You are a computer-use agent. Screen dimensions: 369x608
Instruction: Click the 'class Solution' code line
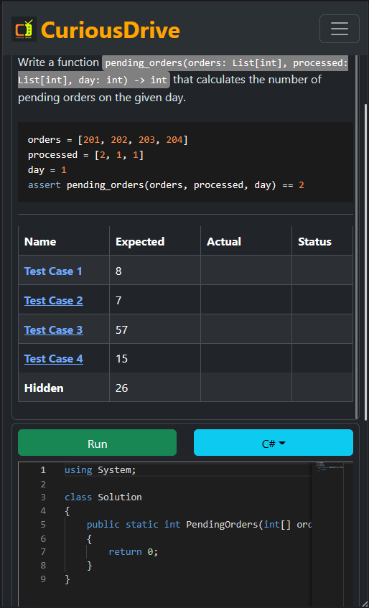pyautogui.click(x=103, y=497)
